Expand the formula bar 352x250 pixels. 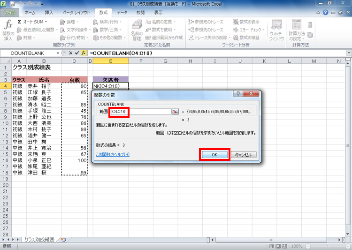tap(349, 53)
